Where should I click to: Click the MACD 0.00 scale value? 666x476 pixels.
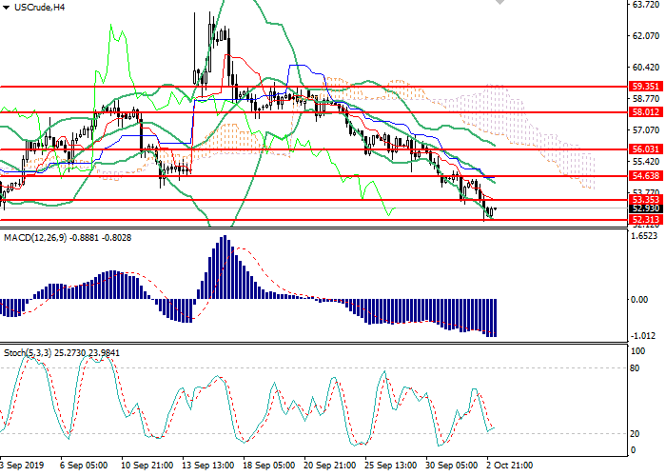[x=641, y=299]
